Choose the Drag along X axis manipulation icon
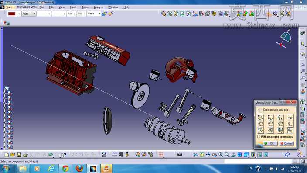 pos(260,118)
